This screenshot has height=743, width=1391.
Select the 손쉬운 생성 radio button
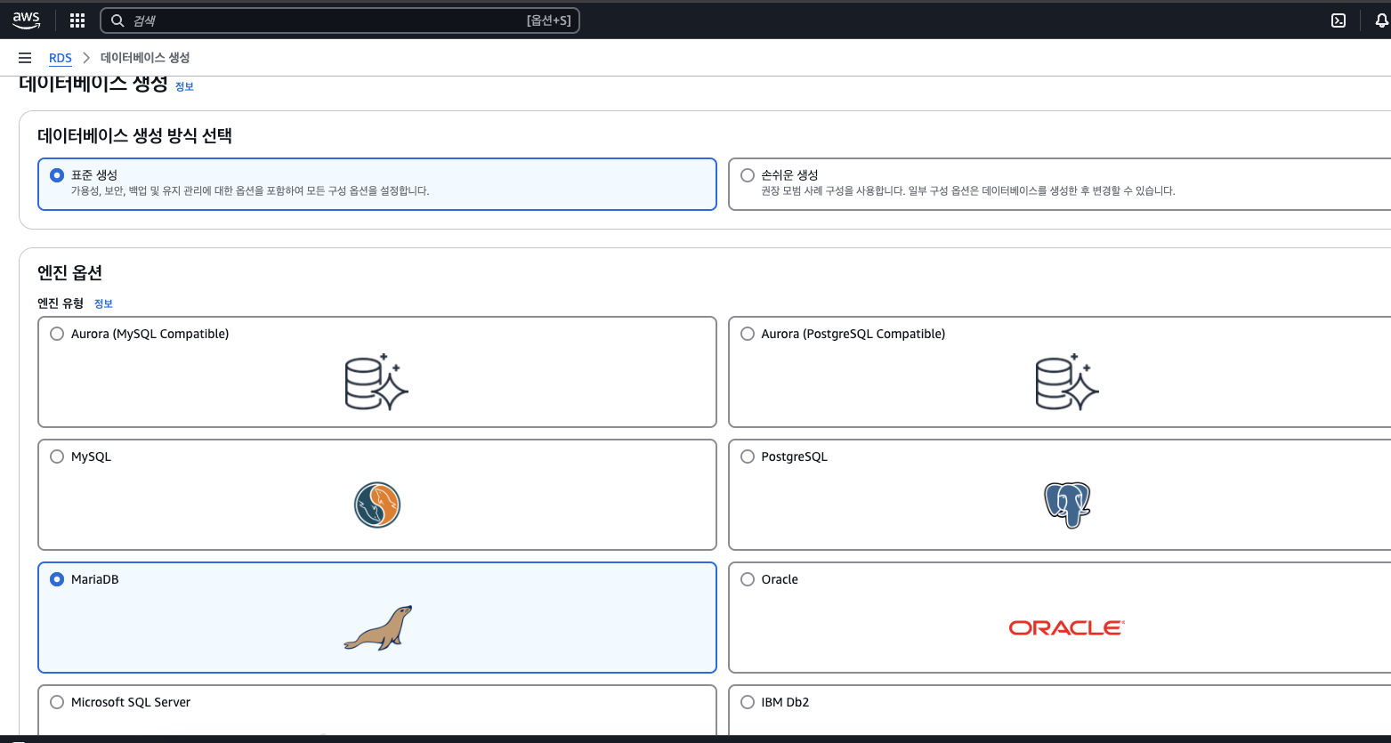(x=748, y=174)
